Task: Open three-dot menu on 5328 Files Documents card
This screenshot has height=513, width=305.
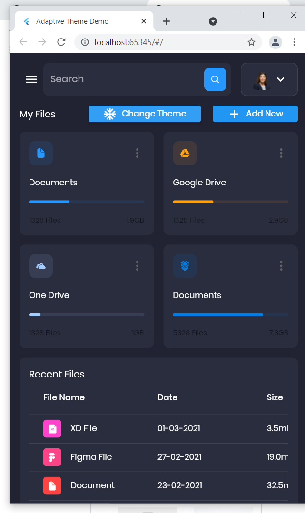Action: coord(281,266)
